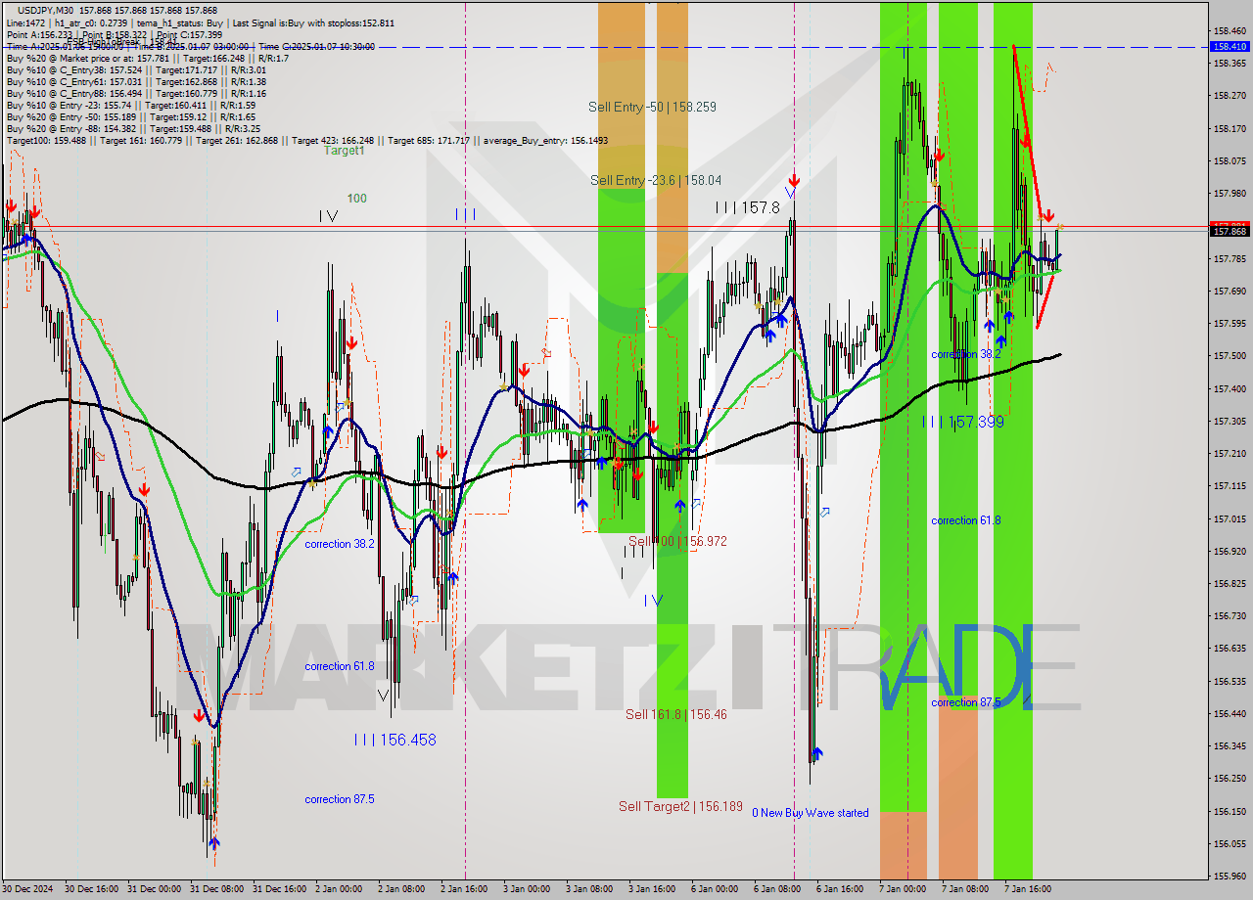This screenshot has width=1253, height=900.
Task: Click the 158.270 value on the price axis
Action: (x=1230, y=96)
